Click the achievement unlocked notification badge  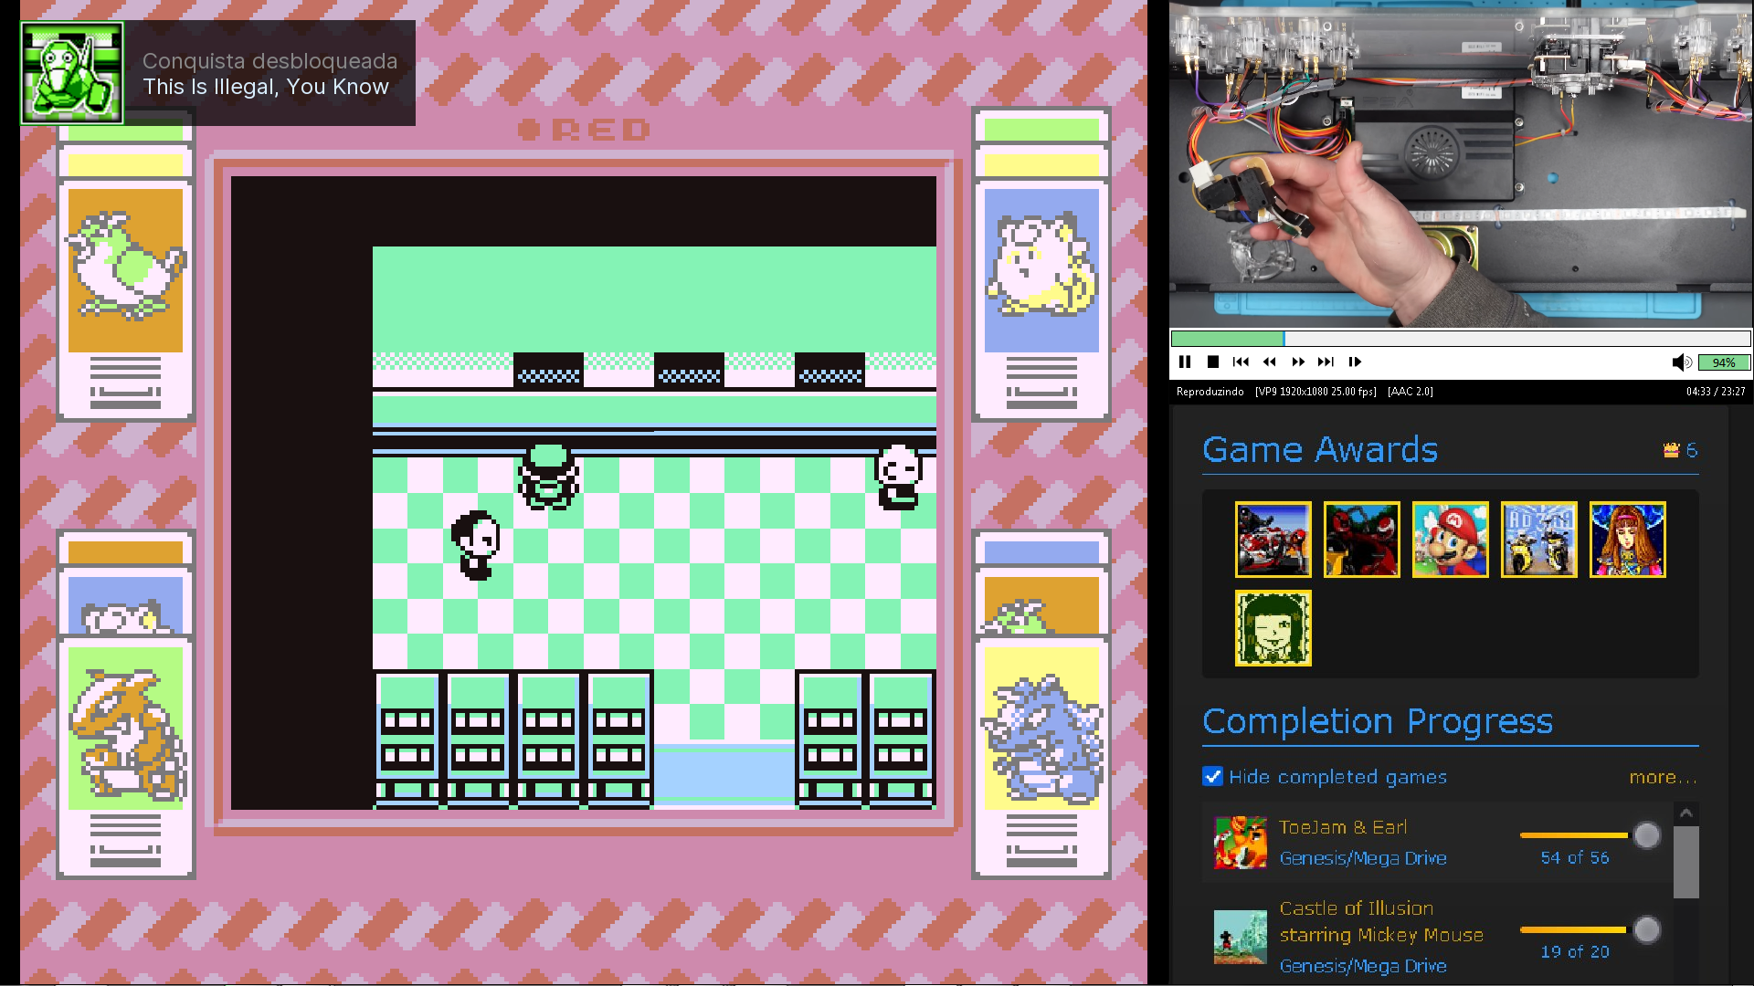click(72, 73)
